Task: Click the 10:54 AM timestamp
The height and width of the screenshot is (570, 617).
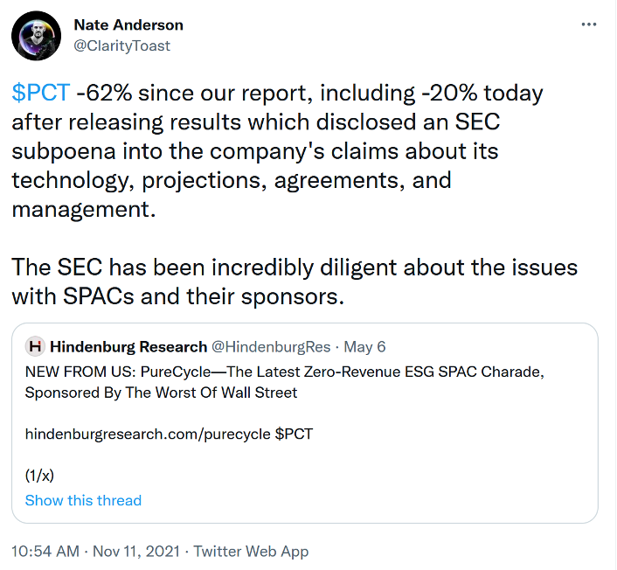Action: (47, 552)
